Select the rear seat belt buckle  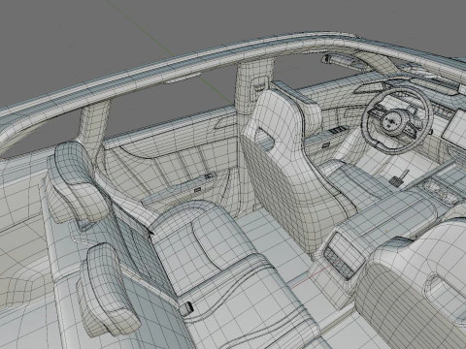tap(186, 308)
